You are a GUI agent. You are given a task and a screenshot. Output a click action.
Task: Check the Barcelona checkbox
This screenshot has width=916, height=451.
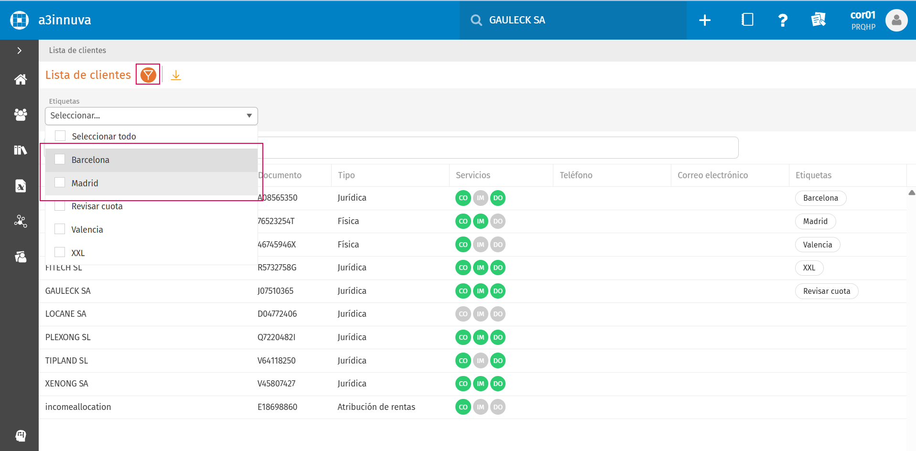pos(60,160)
